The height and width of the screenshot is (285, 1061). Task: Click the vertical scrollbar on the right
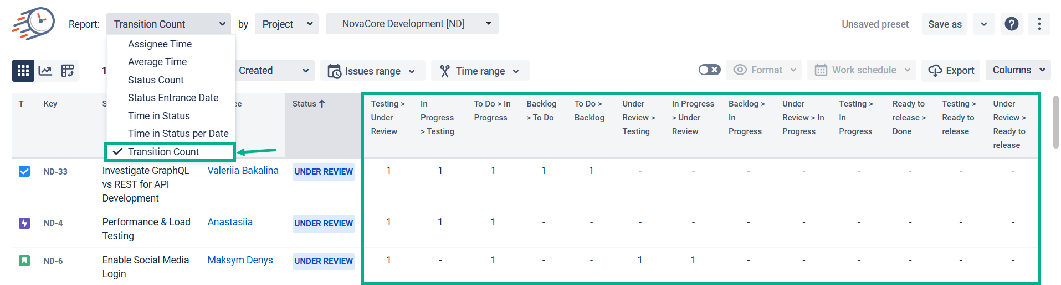[1055, 122]
